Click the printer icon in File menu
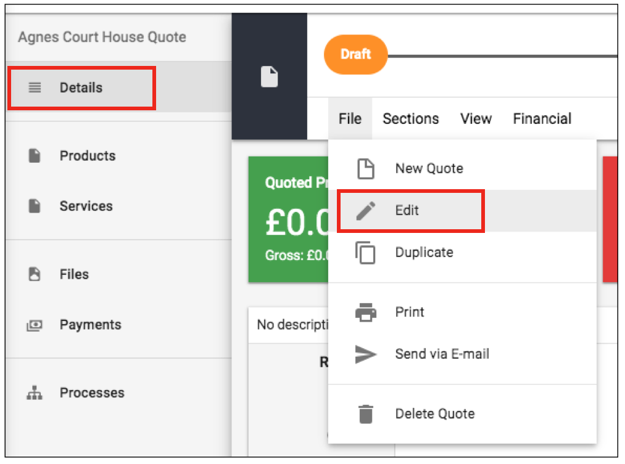This screenshot has height=464, width=625. [365, 312]
